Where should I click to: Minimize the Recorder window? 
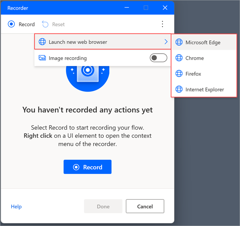pyautogui.click(x=127, y=8)
